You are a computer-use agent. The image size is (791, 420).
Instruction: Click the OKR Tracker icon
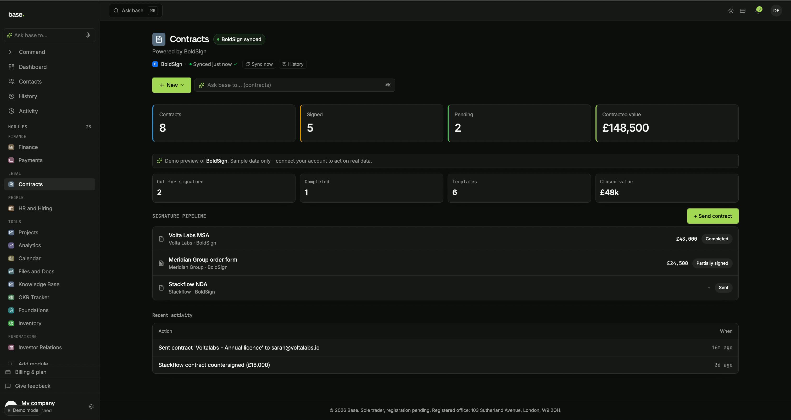(x=11, y=297)
